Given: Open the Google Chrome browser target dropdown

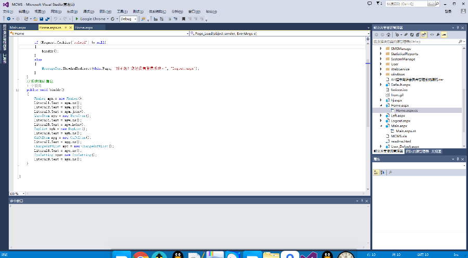Looking at the screenshot, I should (x=108, y=19).
